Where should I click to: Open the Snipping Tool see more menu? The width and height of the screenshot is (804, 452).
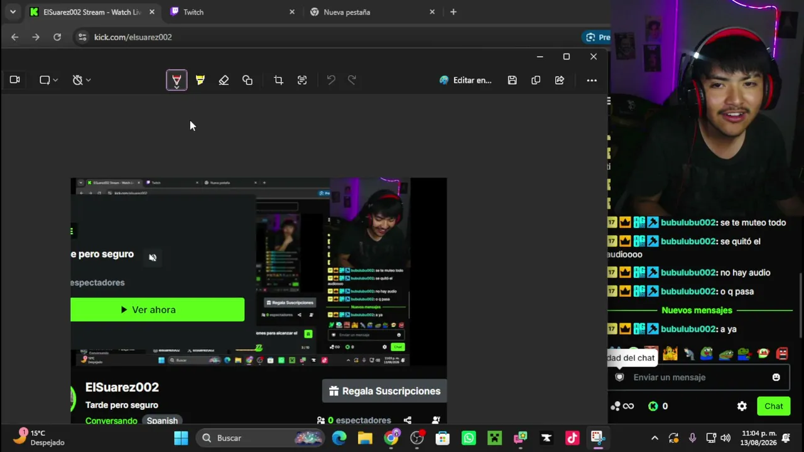click(592, 80)
